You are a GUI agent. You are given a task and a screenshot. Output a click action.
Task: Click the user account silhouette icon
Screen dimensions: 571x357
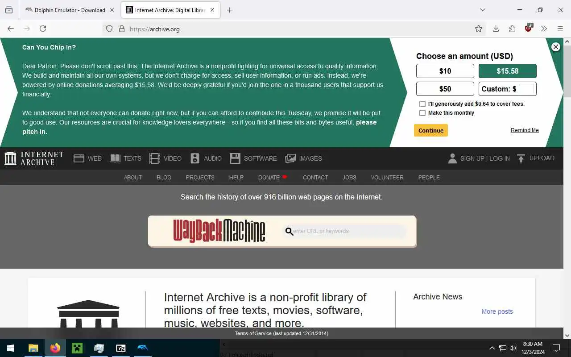click(x=452, y=158)
